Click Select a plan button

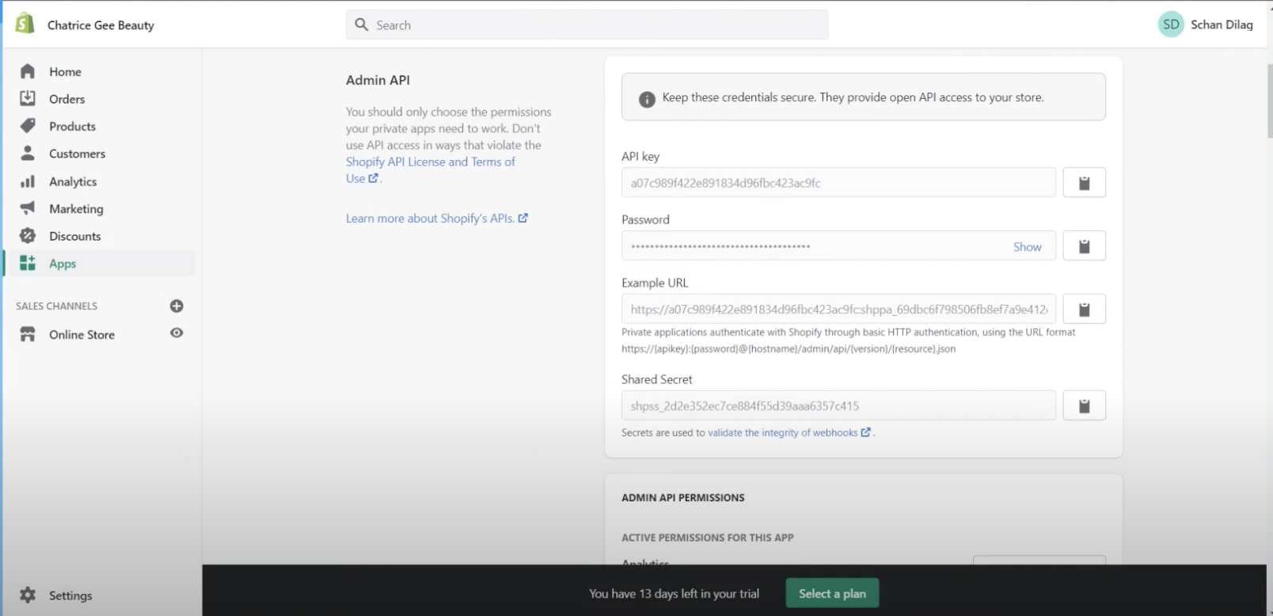click(x=832, y=593)
